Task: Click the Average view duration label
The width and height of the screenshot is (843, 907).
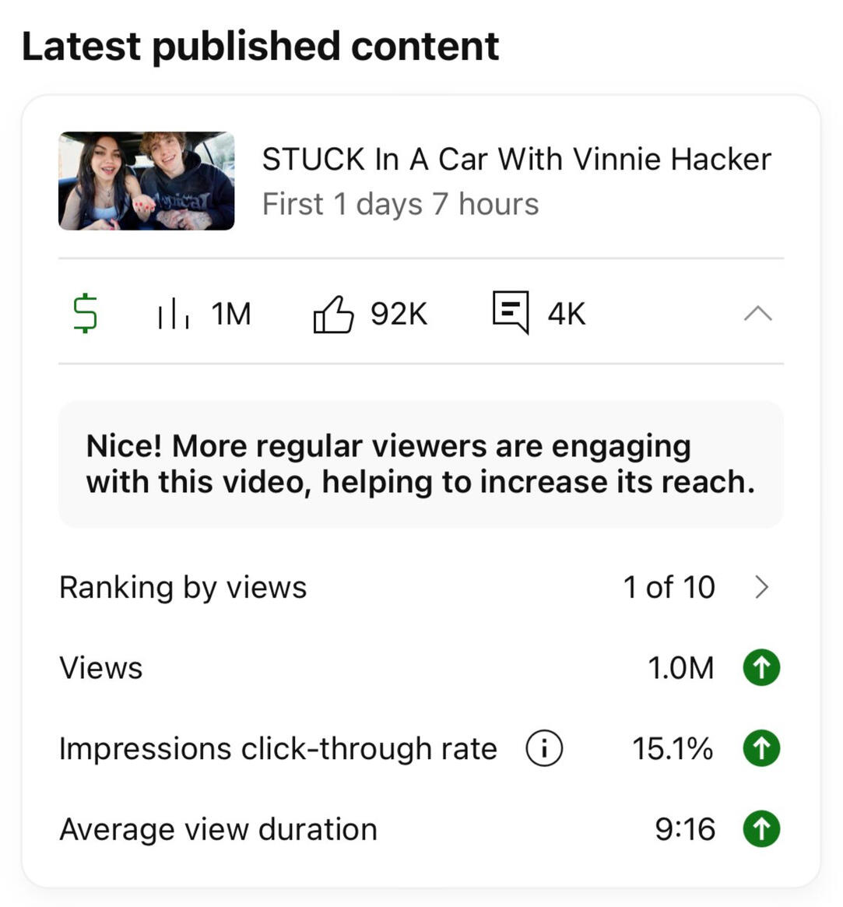Action: tap(218, 829)
